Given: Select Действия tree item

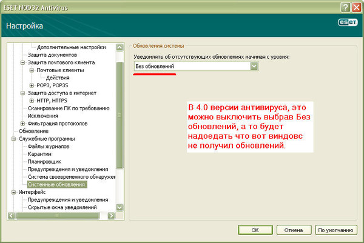Looking at the screenshot, I should click(58, 78).
